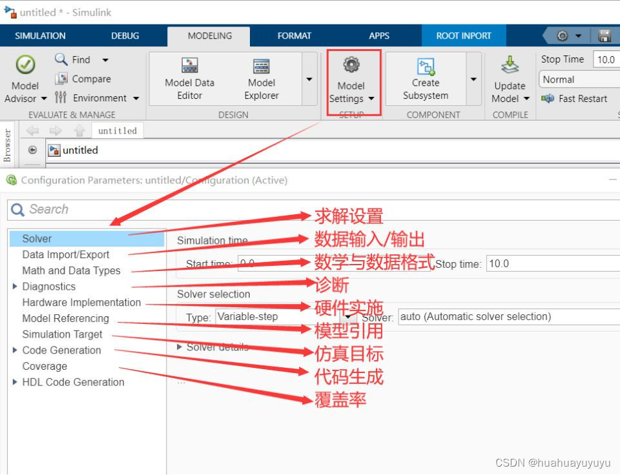This screenshot has height=475, width=620.
Task: Click the Find magnifier icon
Action: pyautogui.click(x=61, y=59)
